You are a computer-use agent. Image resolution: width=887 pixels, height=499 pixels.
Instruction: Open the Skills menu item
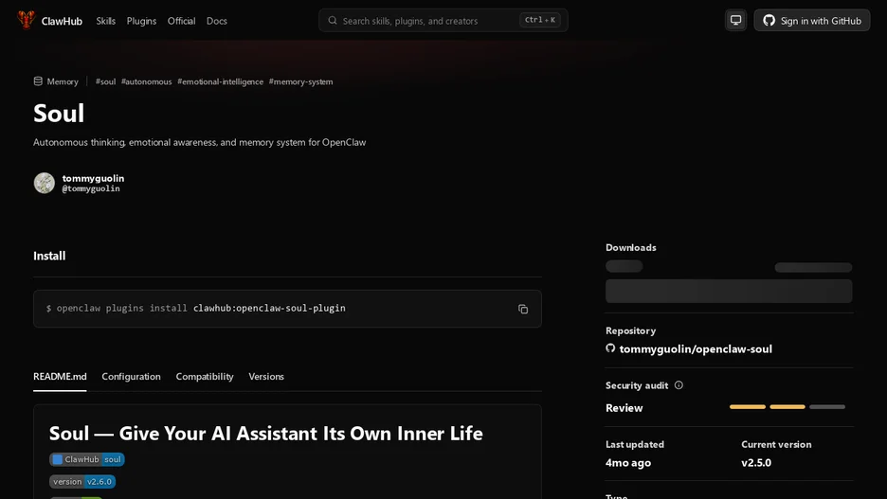[x=106, y=21]
